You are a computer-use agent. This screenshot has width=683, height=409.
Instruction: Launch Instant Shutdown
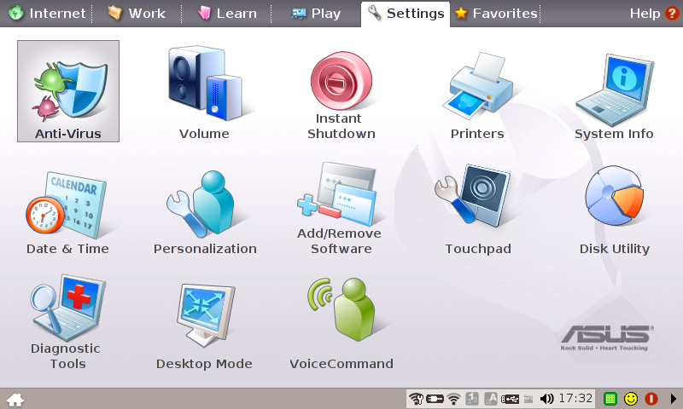[x=341, y=95]
